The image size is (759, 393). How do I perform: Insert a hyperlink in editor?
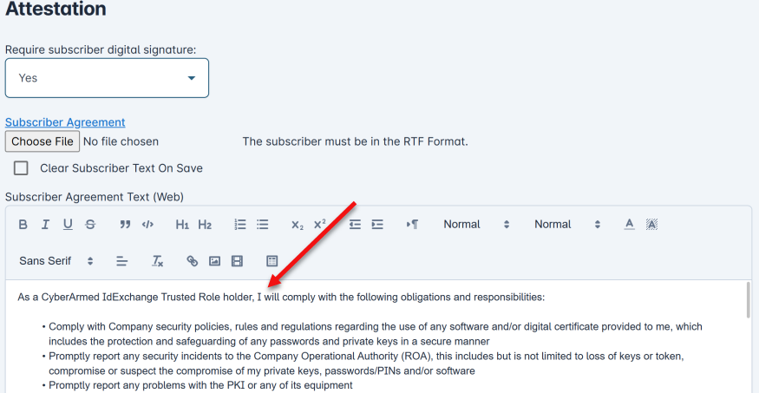pyautogui.click(x=193, y=261)
